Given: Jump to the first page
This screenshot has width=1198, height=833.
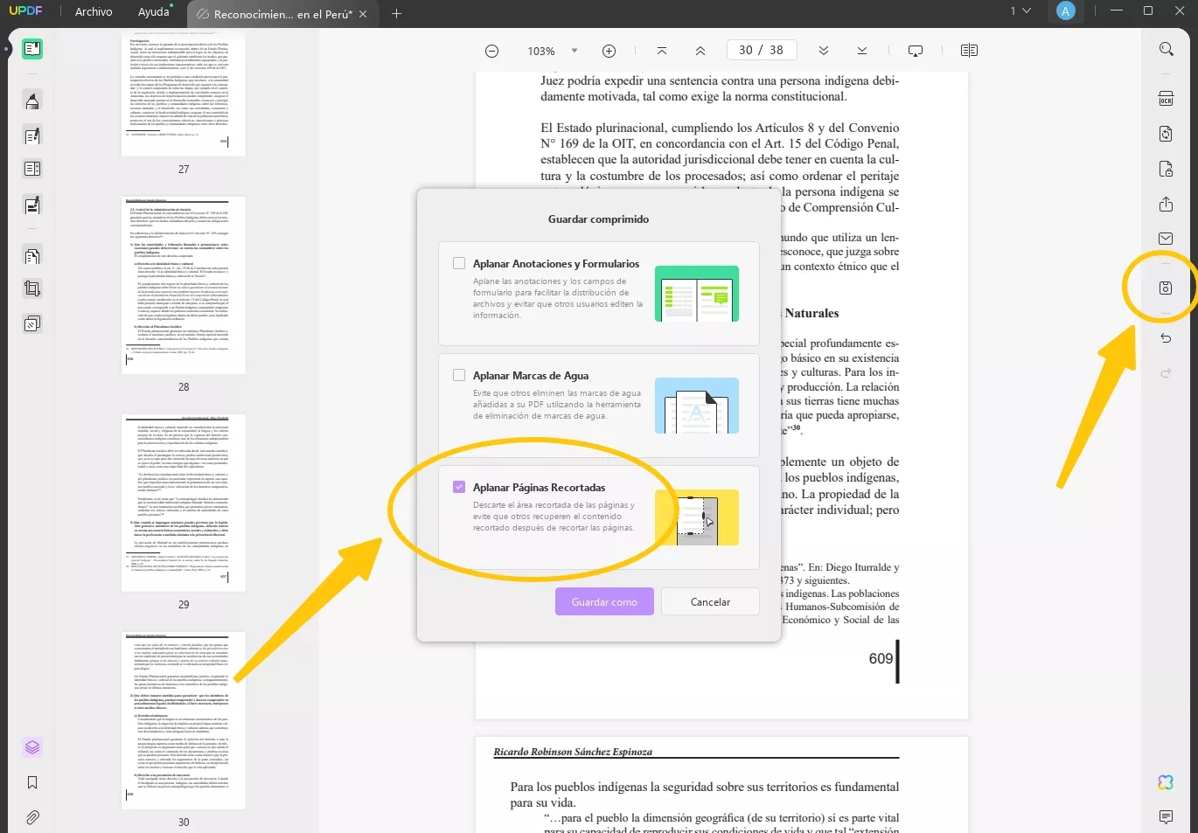Looking at the screenshot, I should point(662,51).
